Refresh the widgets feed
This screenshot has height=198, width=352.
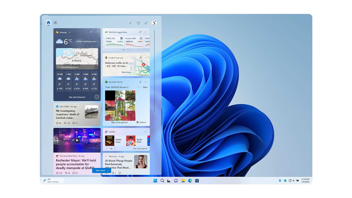(138, 23)
